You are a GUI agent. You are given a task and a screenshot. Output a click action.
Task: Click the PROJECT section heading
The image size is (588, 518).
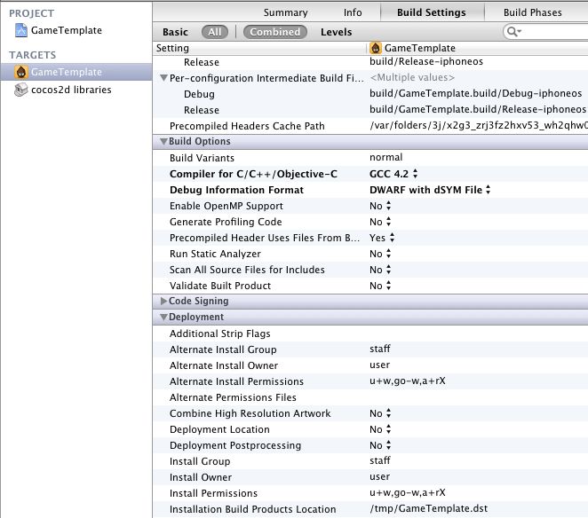click(31, 13)
